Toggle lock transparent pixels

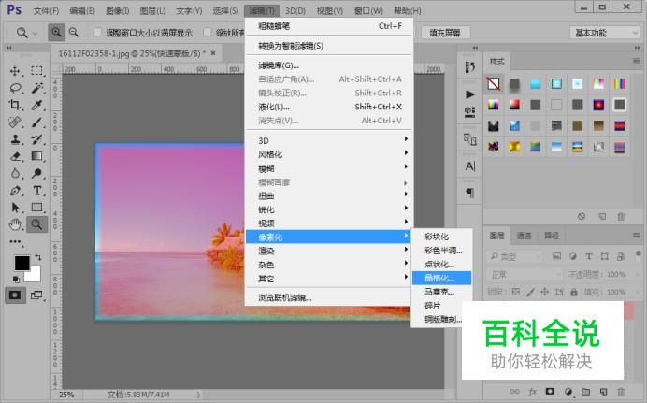[x=516, y=292]
